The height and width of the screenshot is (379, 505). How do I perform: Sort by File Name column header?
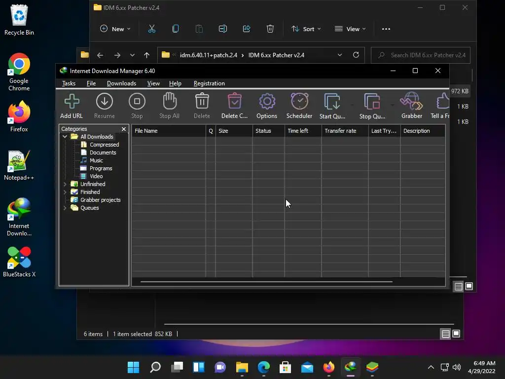click(x=169, y=131)
